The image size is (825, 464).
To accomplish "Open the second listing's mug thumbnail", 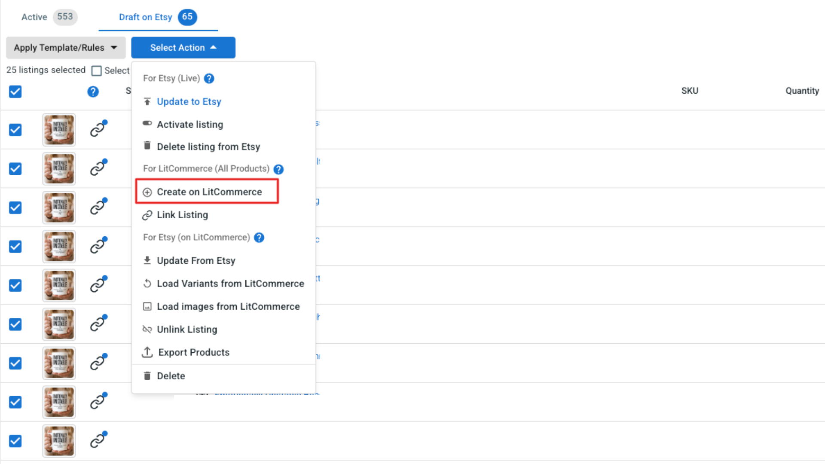I will (59, 169).
